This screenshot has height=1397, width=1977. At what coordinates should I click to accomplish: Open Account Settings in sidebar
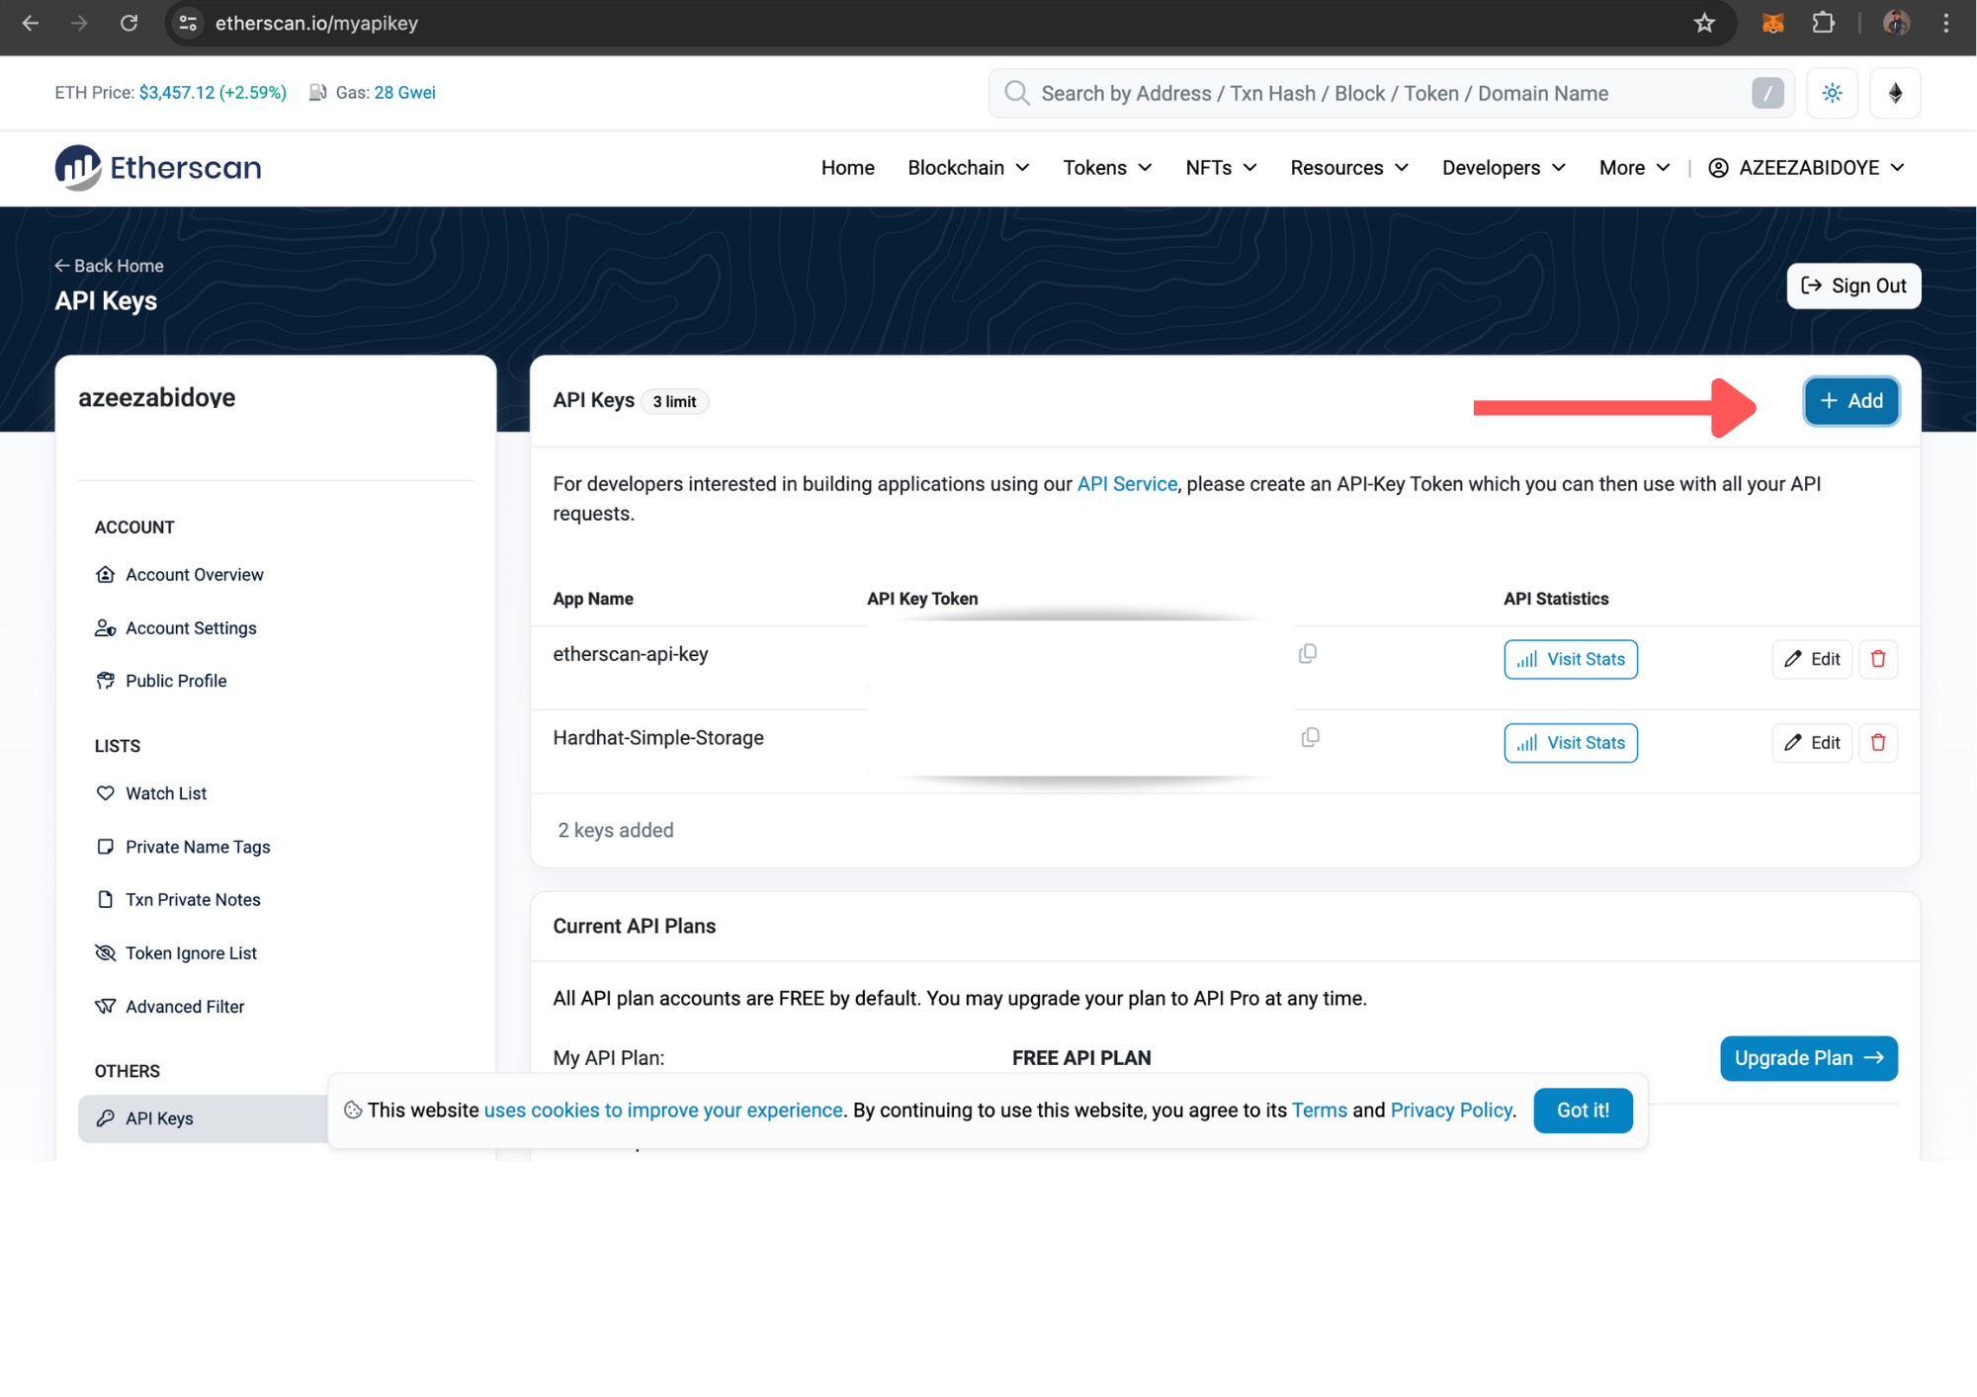tap(191, 627)
